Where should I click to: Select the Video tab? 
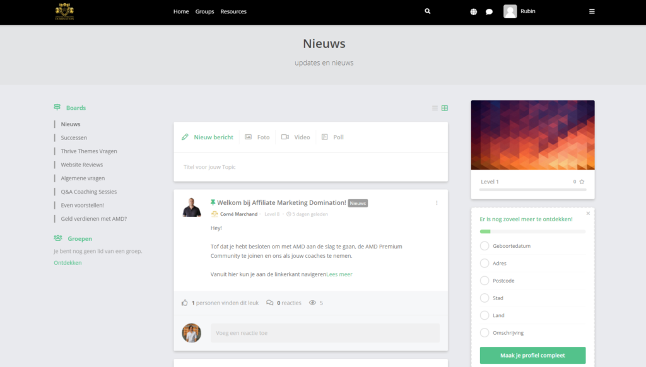tap(296, 137)
